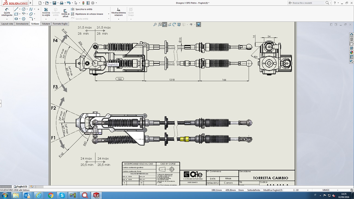Open SolidWorks Forum tab in task pane
Viewport: 354px width, 199px height.
coord(352,62)
